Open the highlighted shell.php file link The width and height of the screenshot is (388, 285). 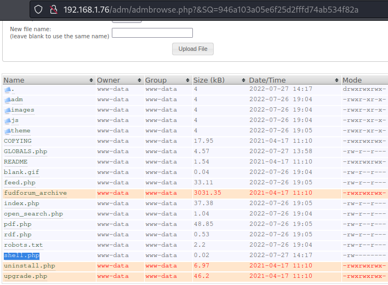pos(21,255)
